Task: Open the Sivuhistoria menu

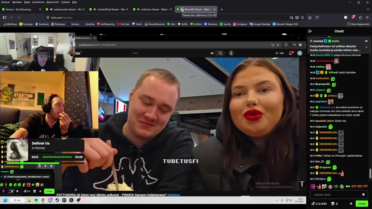Action: click(38, 2)
